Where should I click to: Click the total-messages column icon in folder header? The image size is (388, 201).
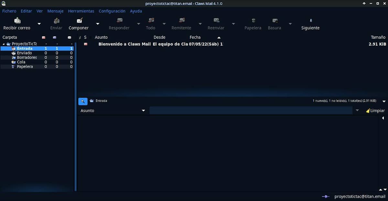69,38
